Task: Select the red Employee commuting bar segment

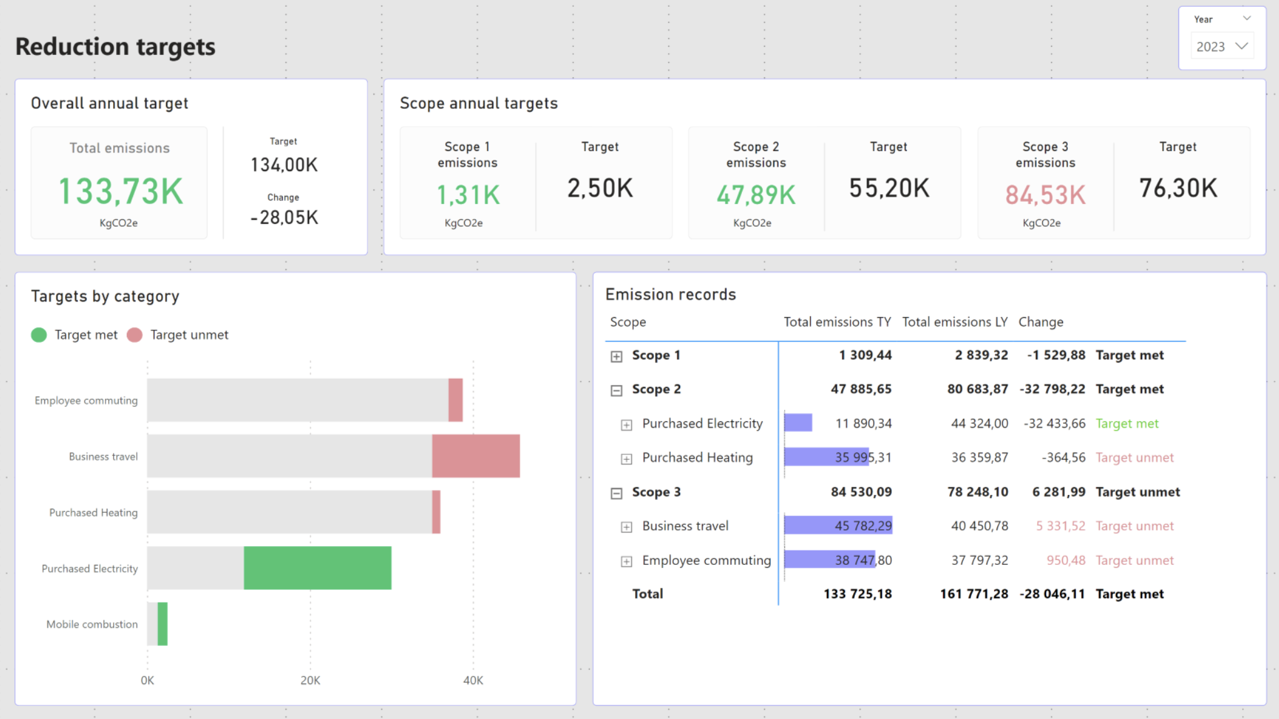Action: 455,400
